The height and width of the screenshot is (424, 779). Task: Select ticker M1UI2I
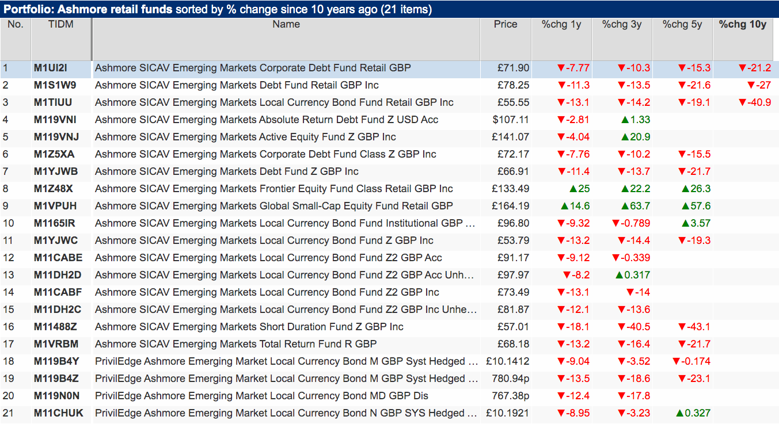coord(51,68)
